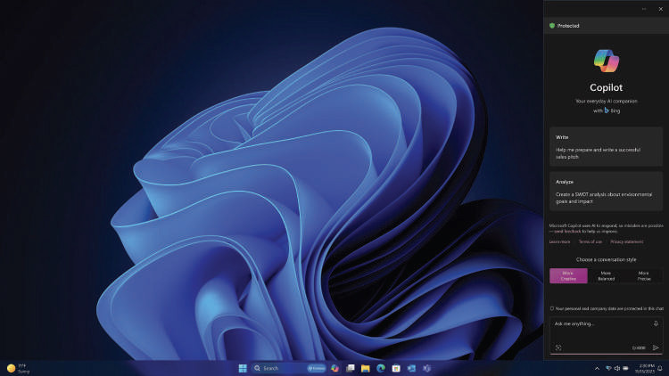Viewport: 669px width, 376px height.
Task: Open Microsoft Store from the taskbar
Action: tap(396, 368)
